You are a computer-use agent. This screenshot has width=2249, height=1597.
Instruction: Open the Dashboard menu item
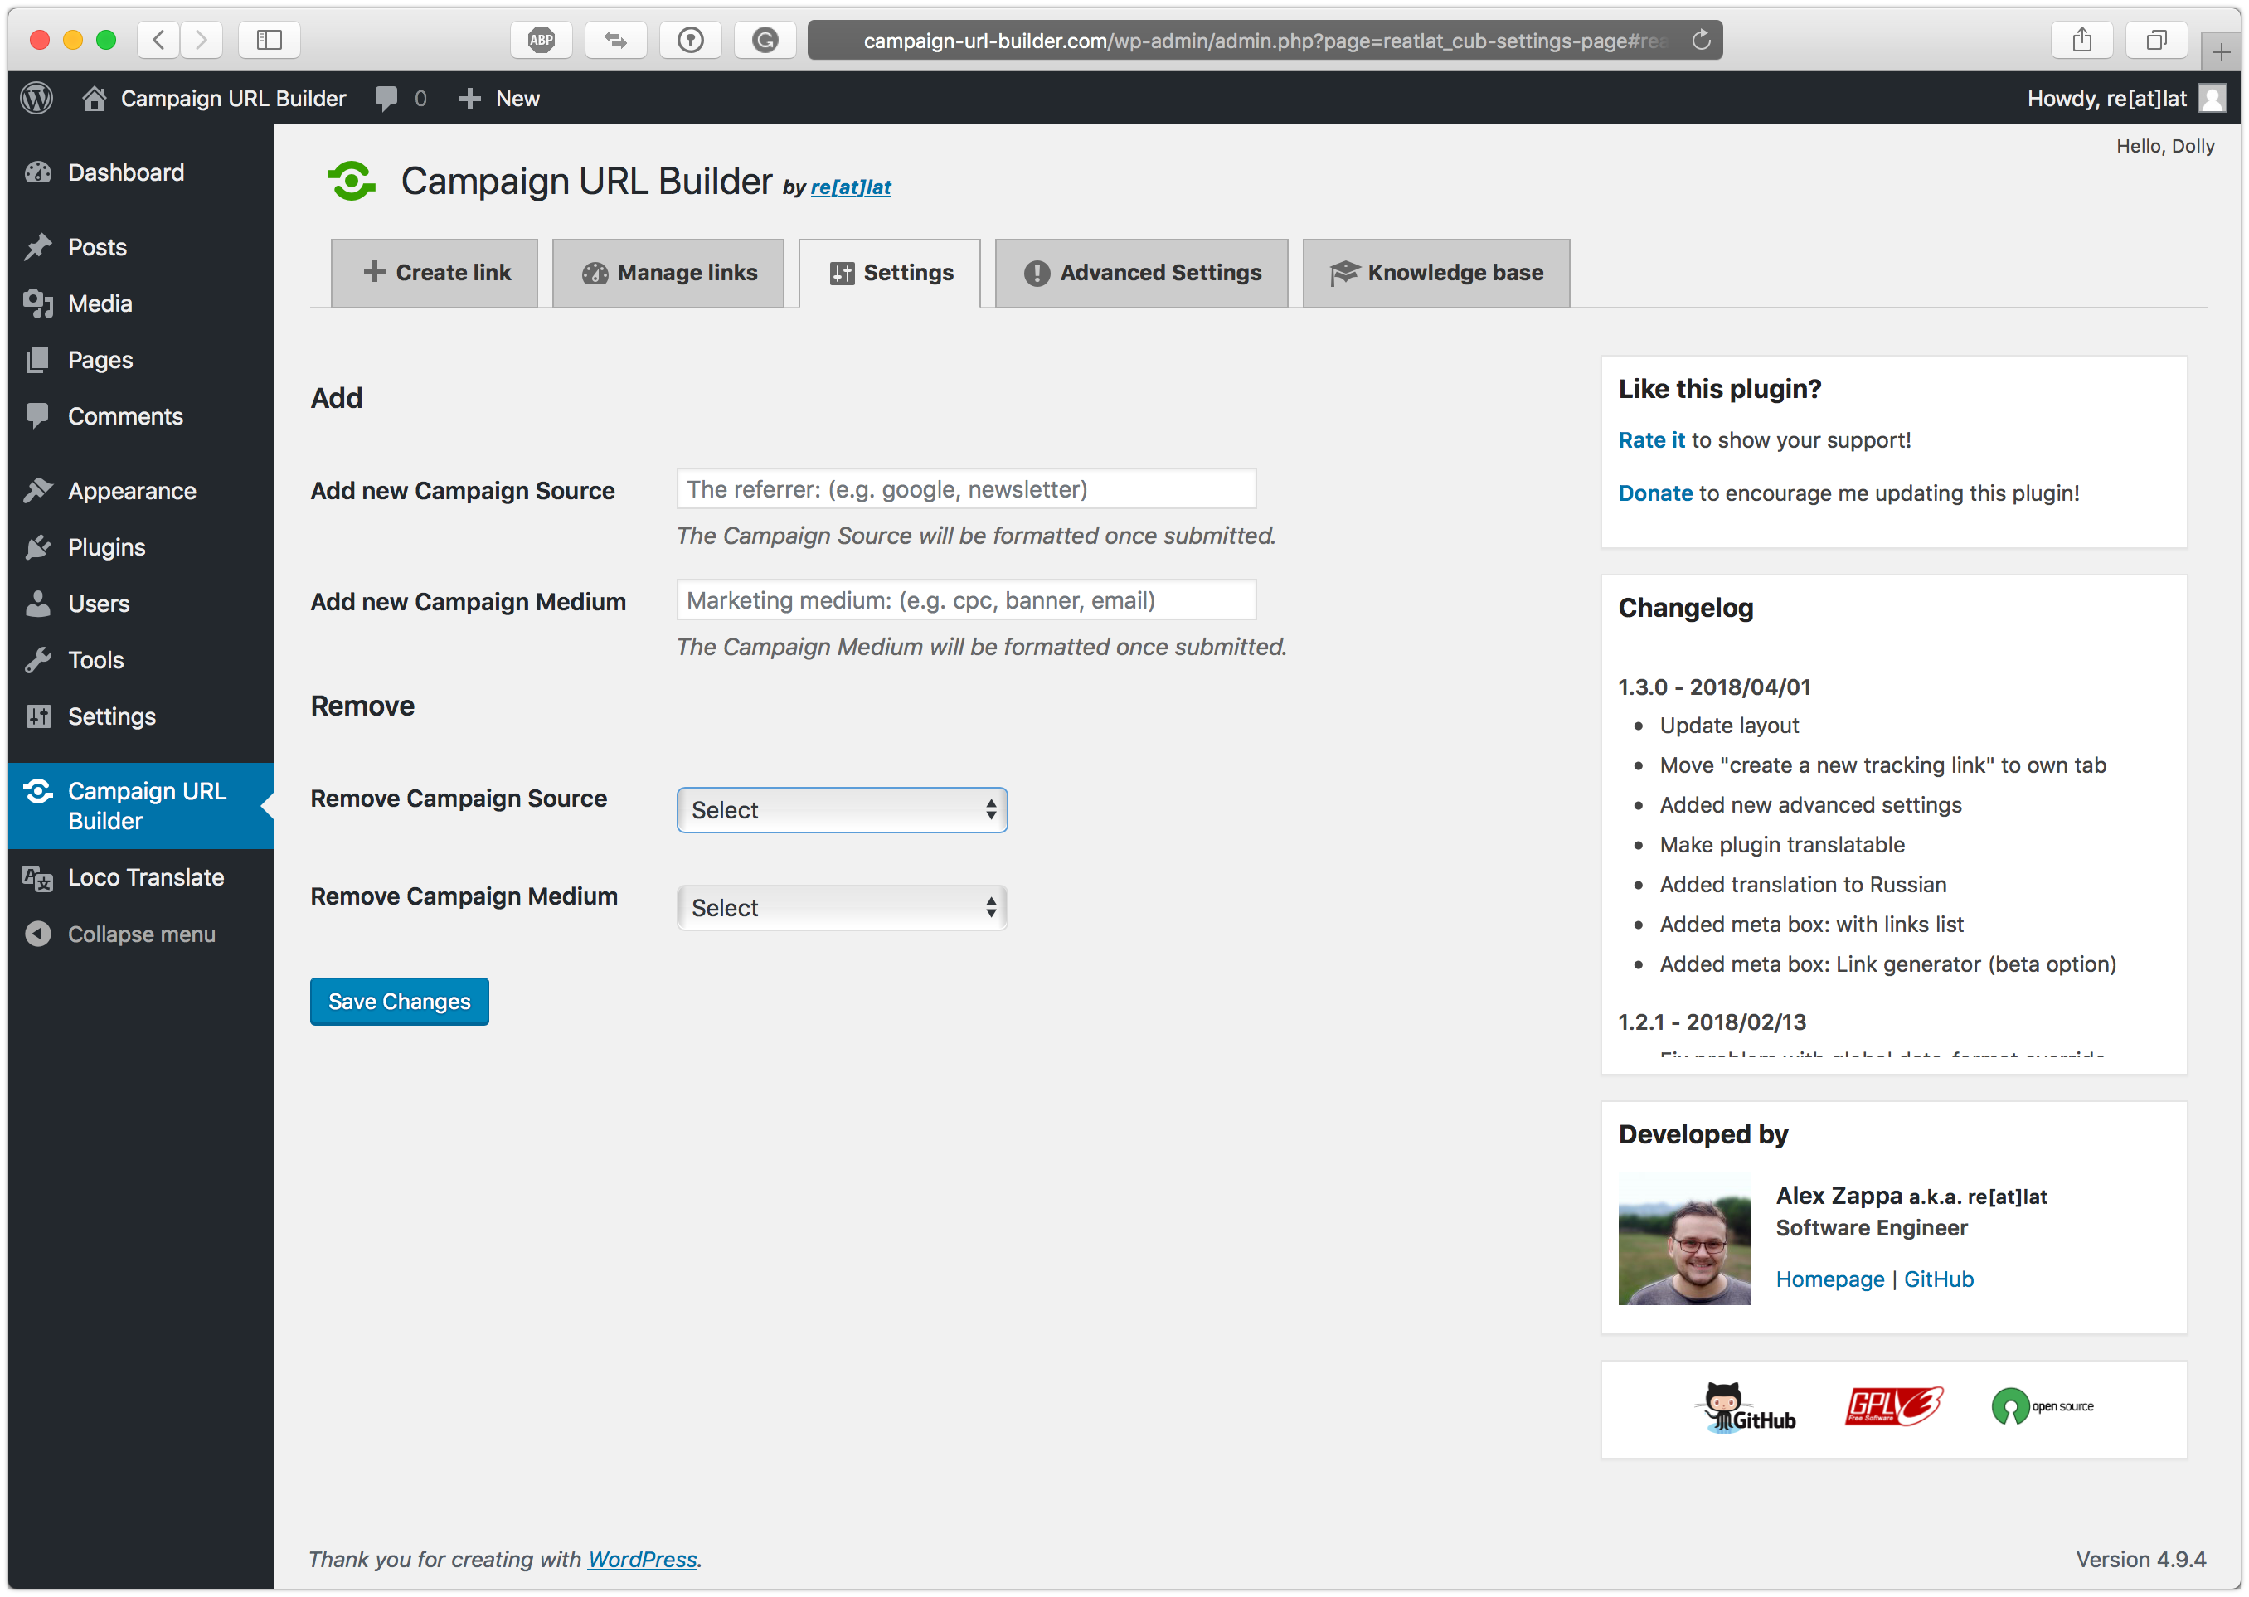pyautogui.click(x=141, y=173)
